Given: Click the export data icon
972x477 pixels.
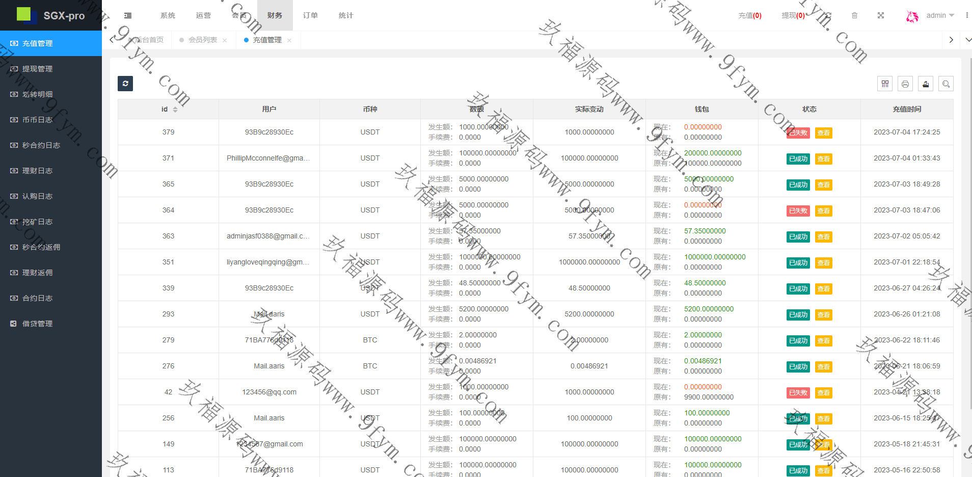Looking at the screenshot, I should coord(926,84).
